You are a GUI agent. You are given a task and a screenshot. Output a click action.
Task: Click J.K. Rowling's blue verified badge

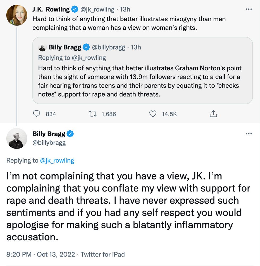[75, 10]
